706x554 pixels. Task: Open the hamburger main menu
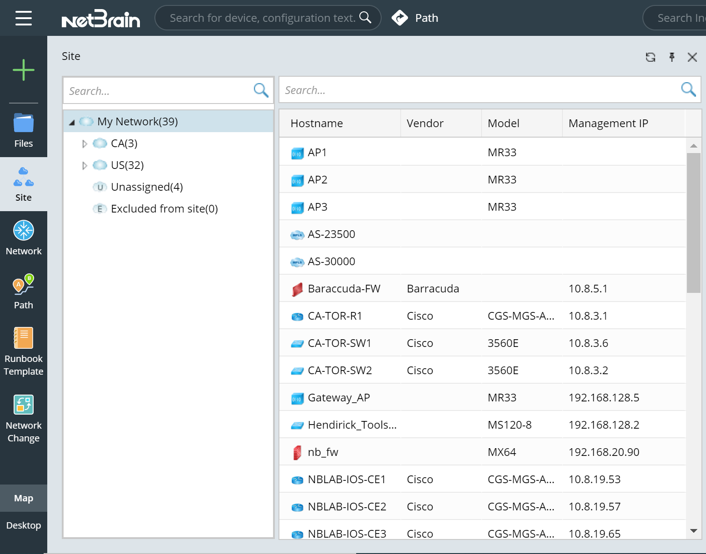pos(24,18)
